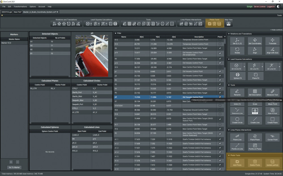Select the Plane-Plane intersection tool
The height and width of the screenshot is (176, 283).
click(255, 137)
